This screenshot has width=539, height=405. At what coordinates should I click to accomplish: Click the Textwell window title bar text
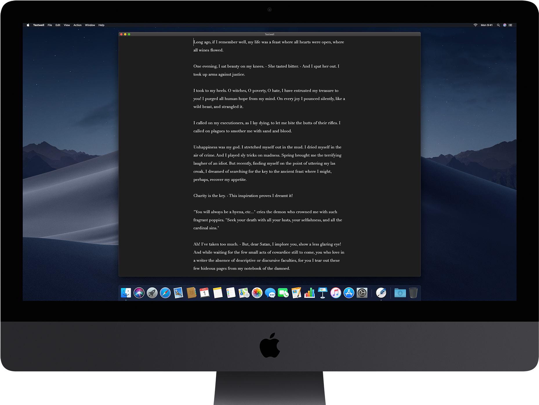tap(269, 34)
